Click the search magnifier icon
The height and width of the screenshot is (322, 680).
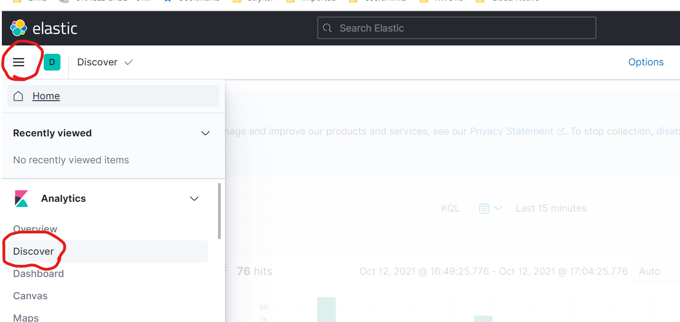(x=327, y=28)
